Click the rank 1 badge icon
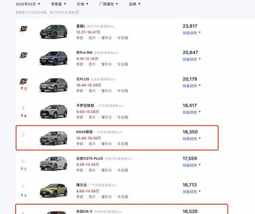255x214 pixels. [x=24, y=29]
